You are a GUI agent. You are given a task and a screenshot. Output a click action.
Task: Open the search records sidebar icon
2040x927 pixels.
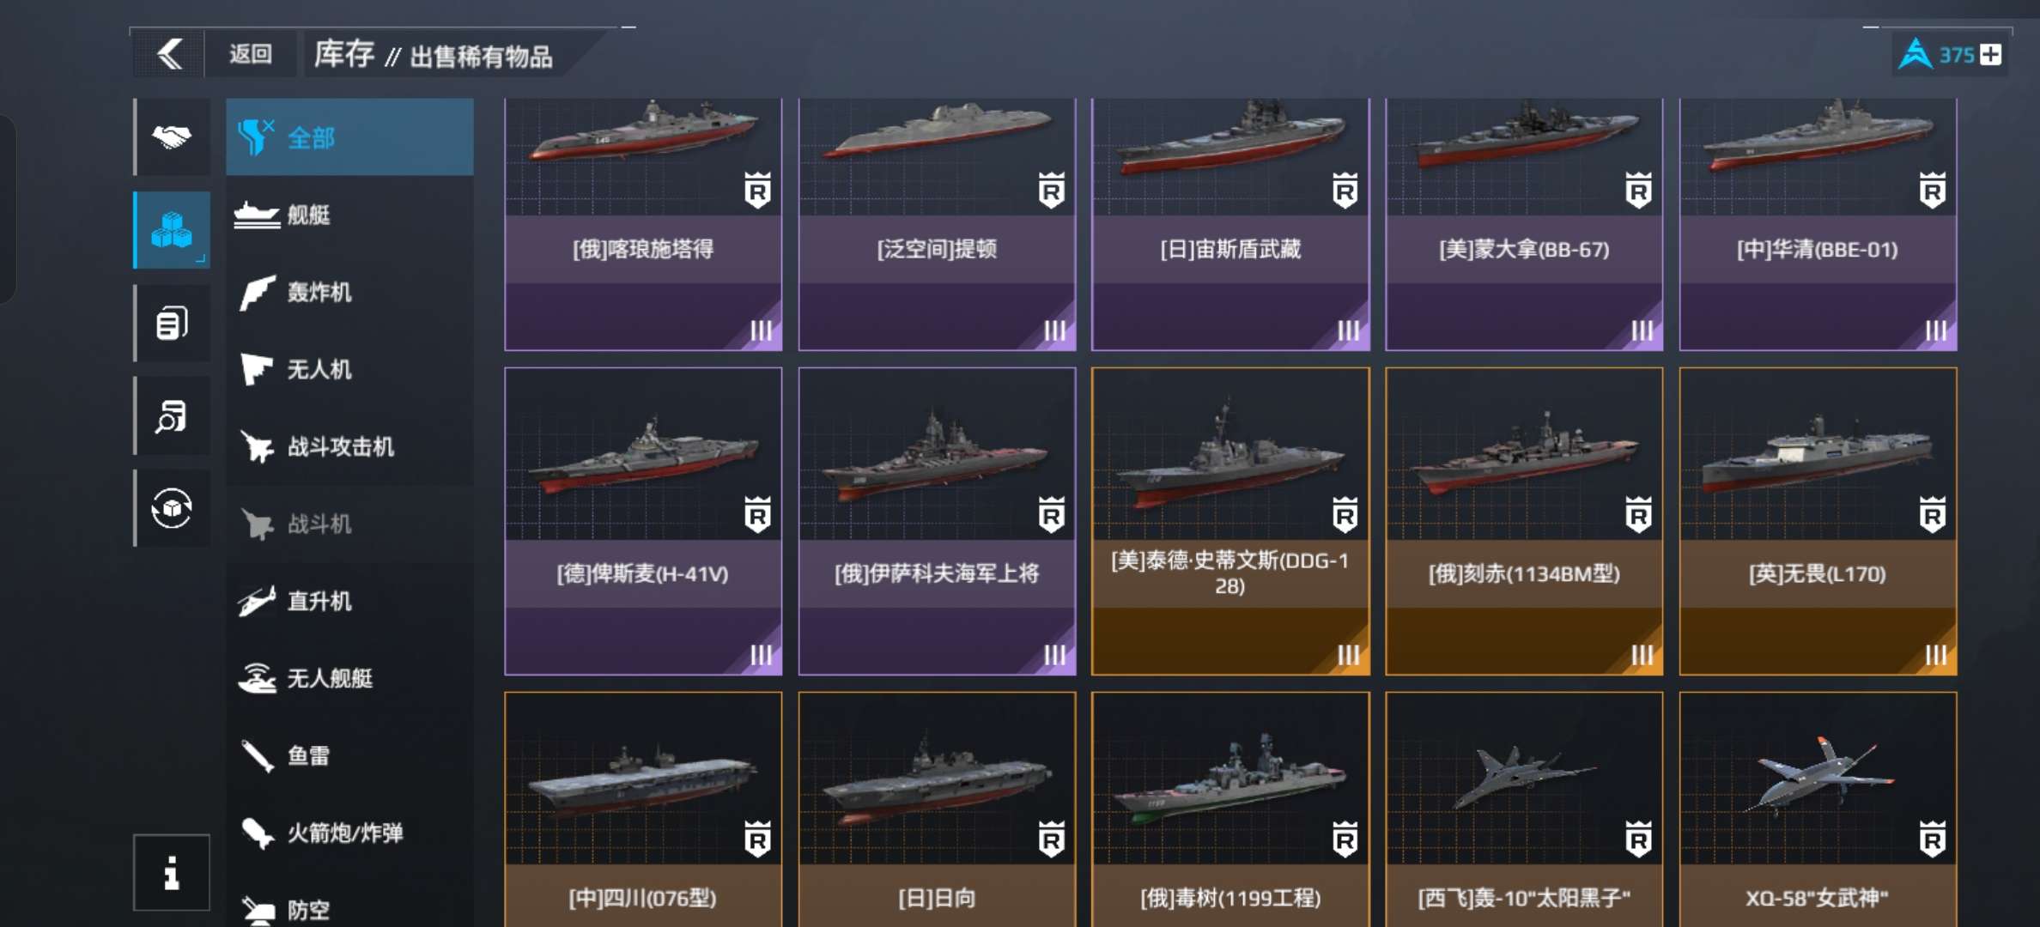(x=172, y=416)
